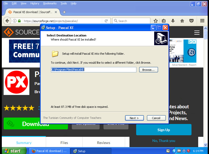Click the sourceforge.net URL address bar

click(62, 21)
